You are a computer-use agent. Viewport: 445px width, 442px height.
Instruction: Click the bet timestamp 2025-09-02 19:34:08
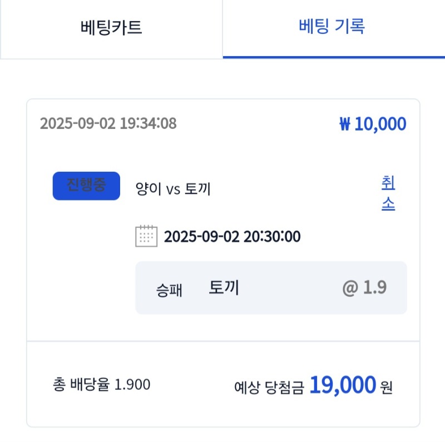click(x=108, y=123)
